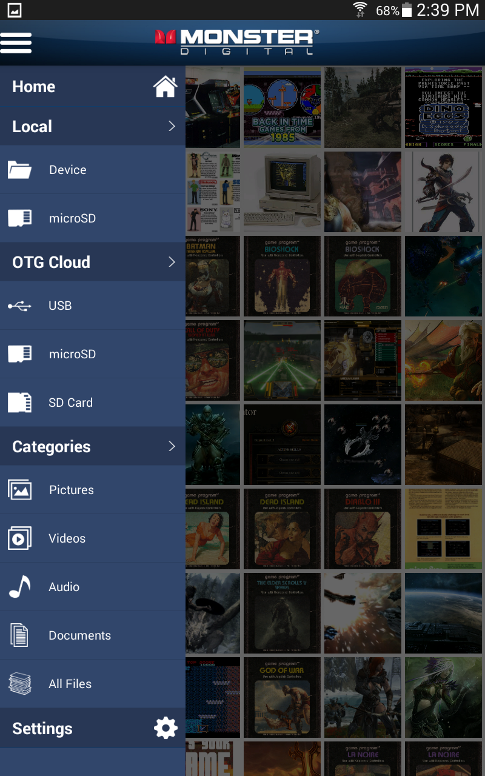Image resolution: width=485 pixels, height=776 pixels.
Task: Open the God of War cover thumbnail
Action: click(x=282, y=697)
